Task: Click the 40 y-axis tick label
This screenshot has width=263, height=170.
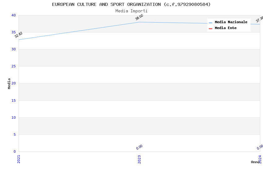Action: (x=14, y=15)
